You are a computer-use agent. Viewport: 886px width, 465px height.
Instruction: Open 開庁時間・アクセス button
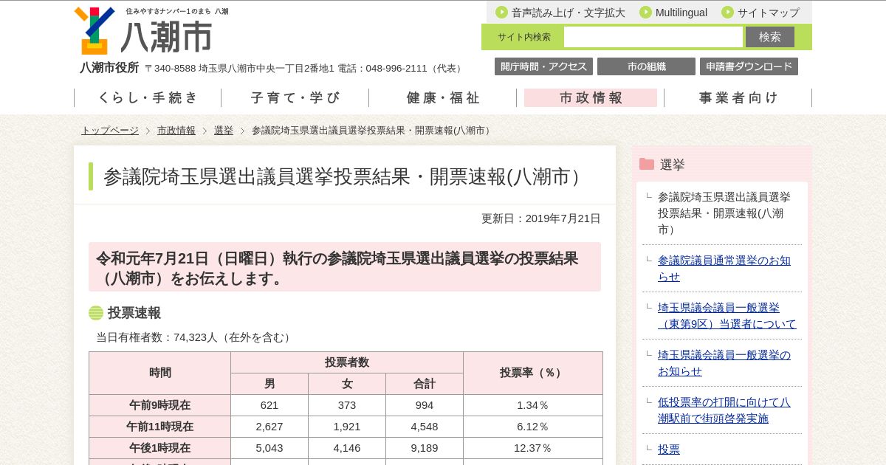click(x=543, y=66)
